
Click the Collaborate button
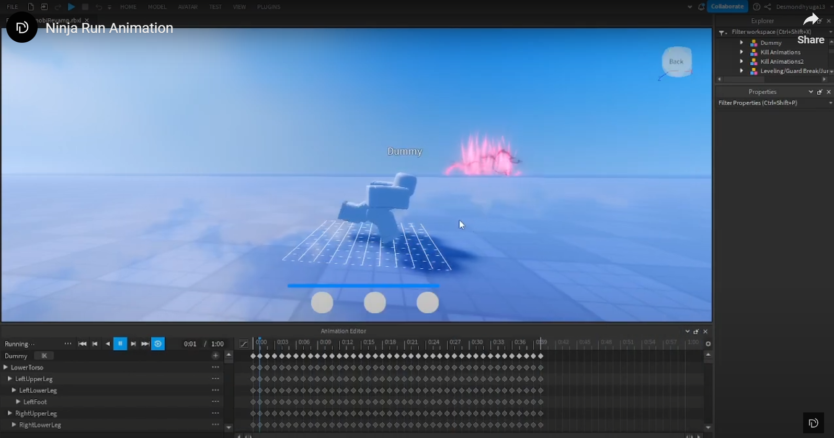point(727,6)
